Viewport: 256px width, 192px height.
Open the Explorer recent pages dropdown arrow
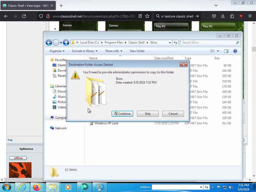[61, 43]
